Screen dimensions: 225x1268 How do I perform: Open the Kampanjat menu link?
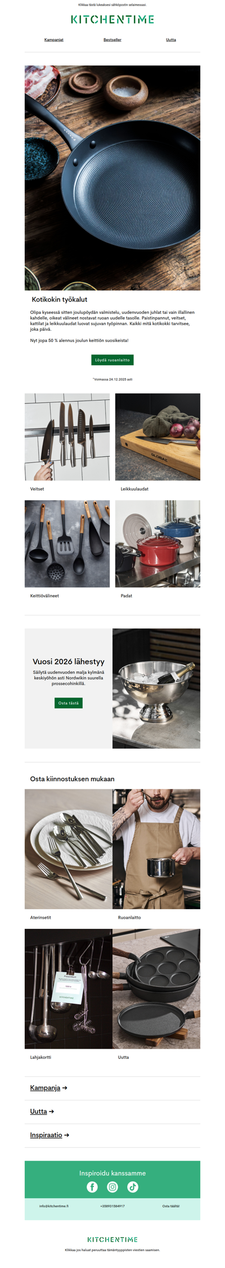pyautogui.click(x=54, y=40)
